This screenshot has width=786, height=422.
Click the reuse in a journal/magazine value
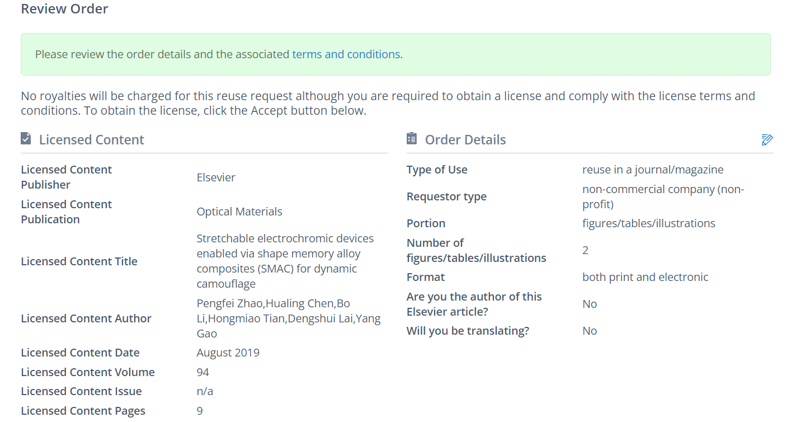652,170
